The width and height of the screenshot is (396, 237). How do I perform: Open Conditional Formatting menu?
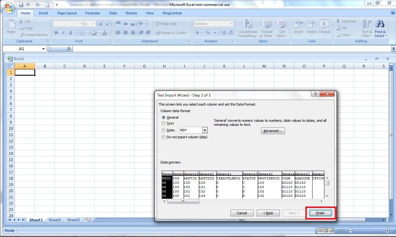(x=248, y=28)
